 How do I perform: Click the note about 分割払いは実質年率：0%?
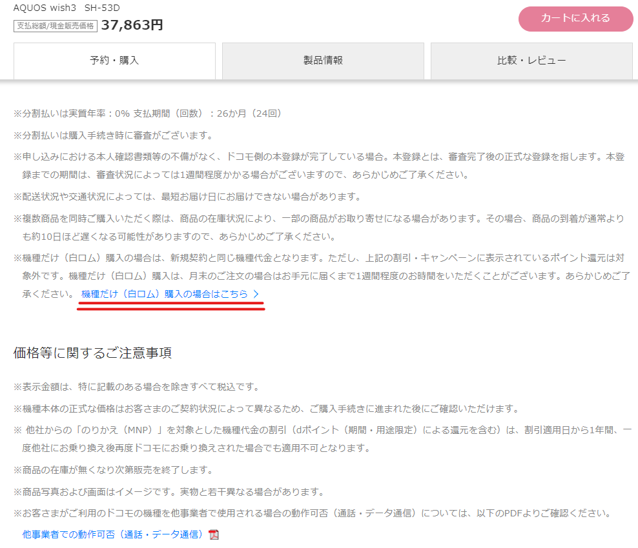(147, 113)
